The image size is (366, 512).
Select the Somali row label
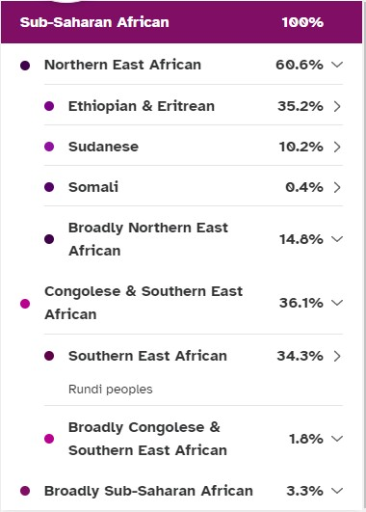pyautogui.click(x=93, y=187)
